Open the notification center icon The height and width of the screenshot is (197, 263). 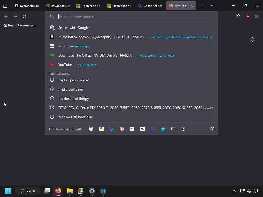[256, 191]
